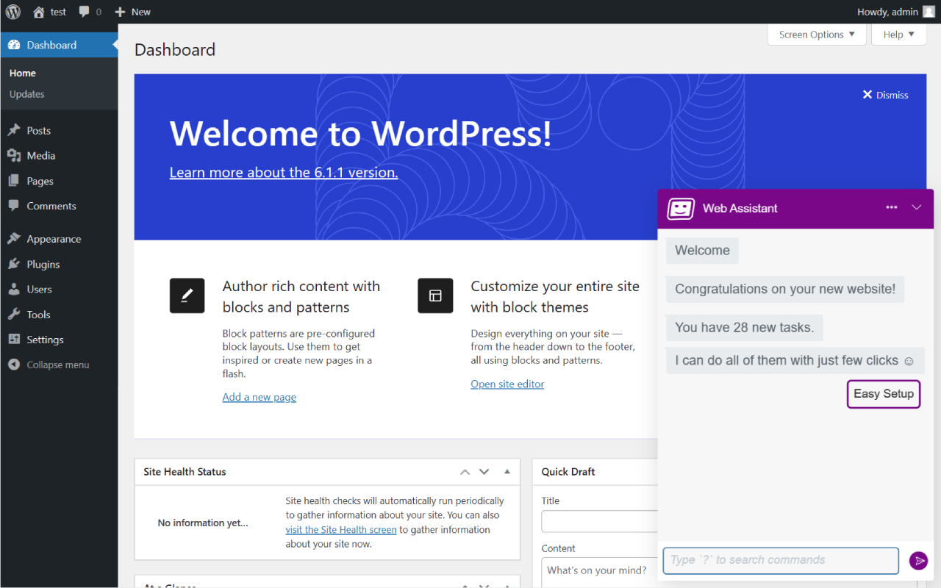Click 'I can do all of them' message
The image size is (941, 588).
(x=795, y=361)
